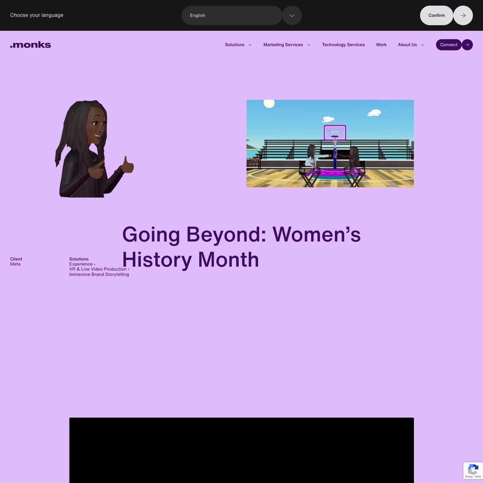Open the Work page link
This screenshot has width=483, height=483.
click(381, 45)
